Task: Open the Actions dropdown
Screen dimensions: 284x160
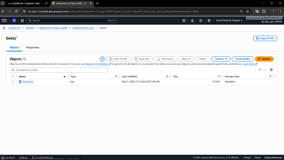Action: pos(221,59)
